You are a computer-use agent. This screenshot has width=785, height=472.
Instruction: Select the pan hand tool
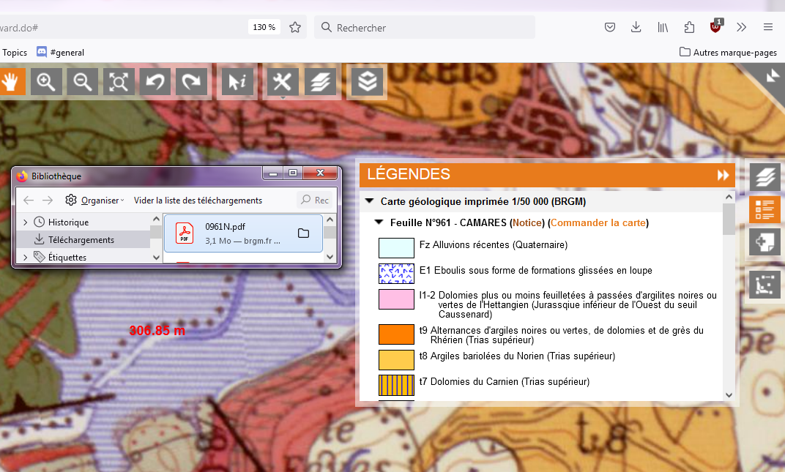pyautogui.click(x=12, y=82)
